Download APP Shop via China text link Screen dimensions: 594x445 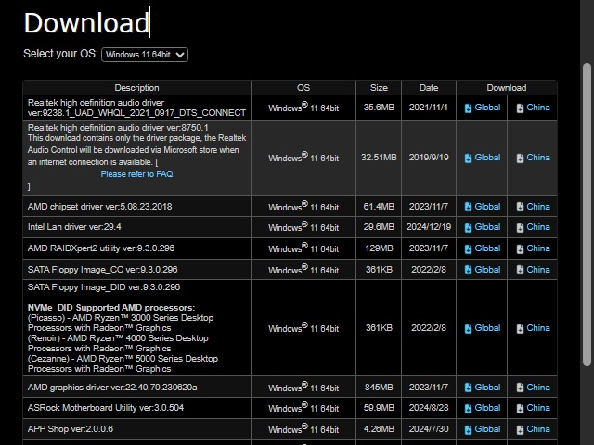pos(538,429)
